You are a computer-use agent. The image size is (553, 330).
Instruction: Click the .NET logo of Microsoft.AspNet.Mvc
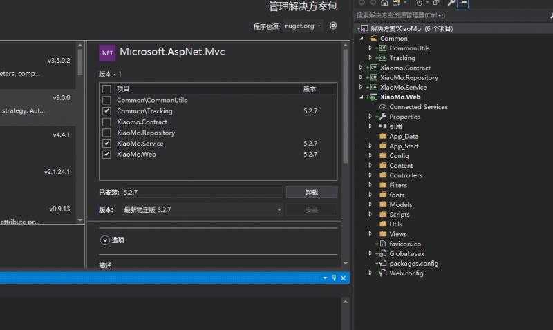107,53
